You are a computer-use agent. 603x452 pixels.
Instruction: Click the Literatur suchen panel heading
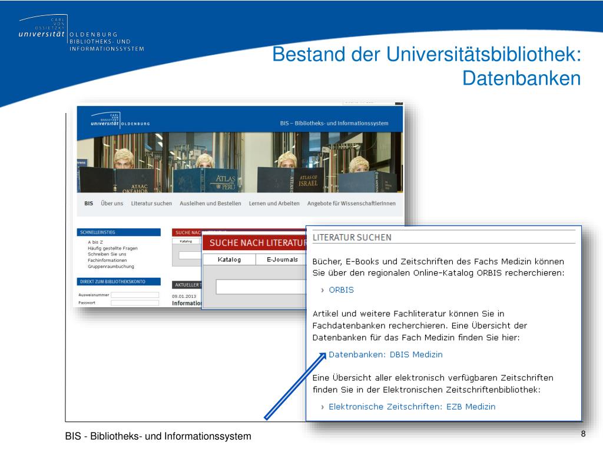pos(352,238)
